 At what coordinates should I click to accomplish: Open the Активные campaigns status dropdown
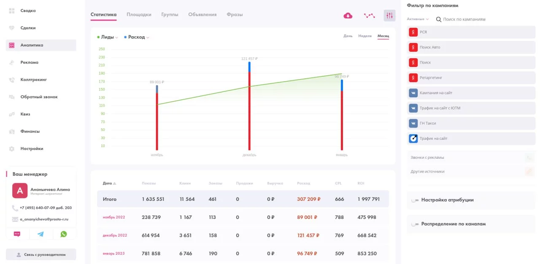click(418, 19)
